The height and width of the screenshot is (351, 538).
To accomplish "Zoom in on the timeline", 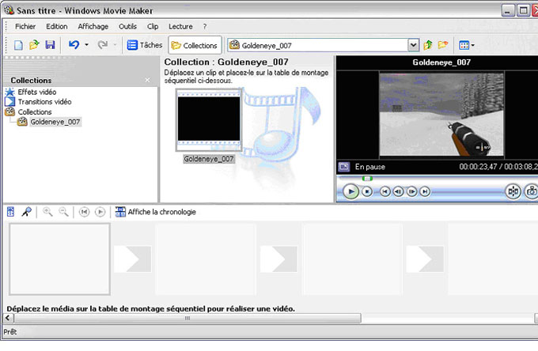I will coord(47,212).
